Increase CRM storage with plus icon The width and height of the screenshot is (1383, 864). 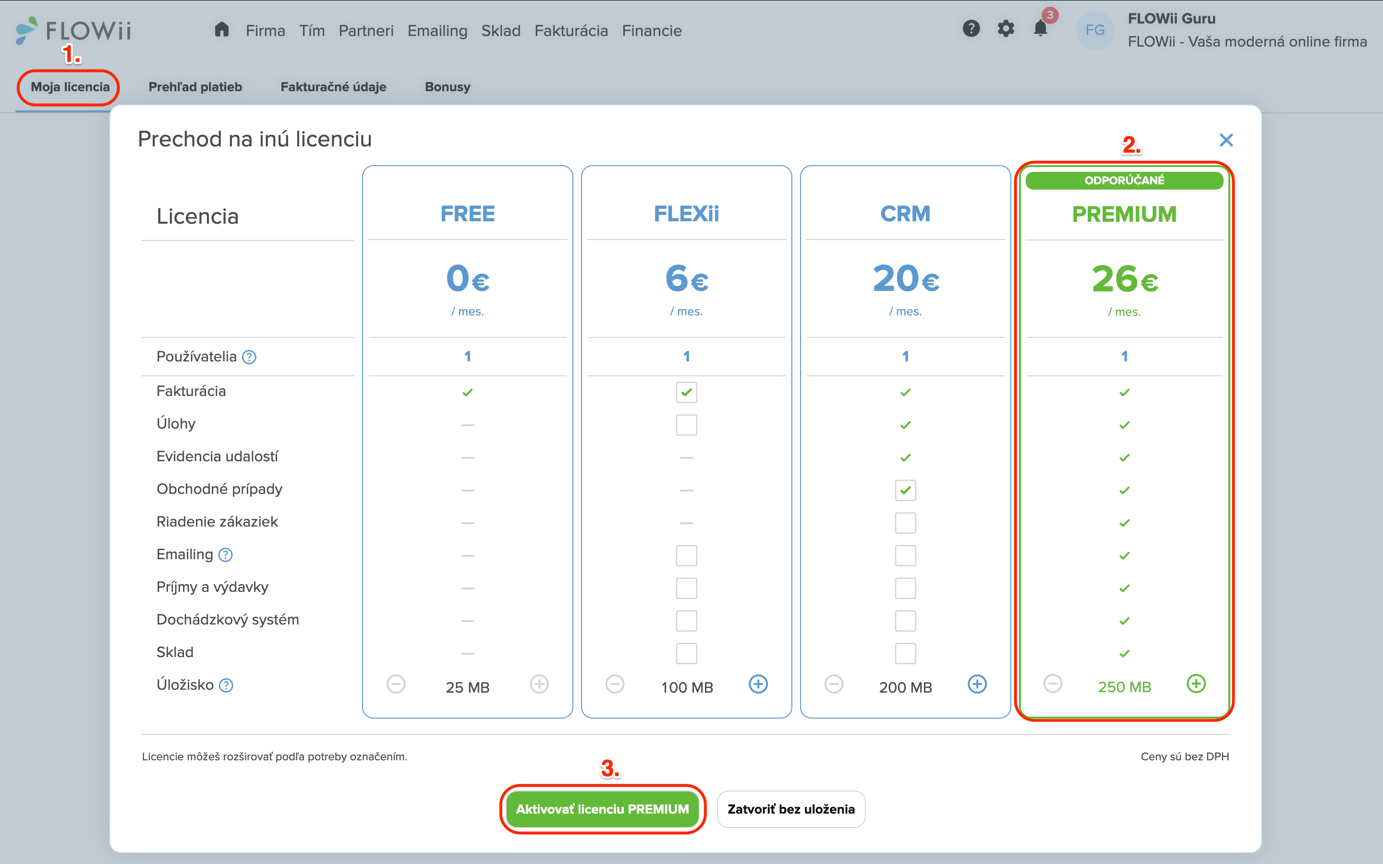click(977, 684)
